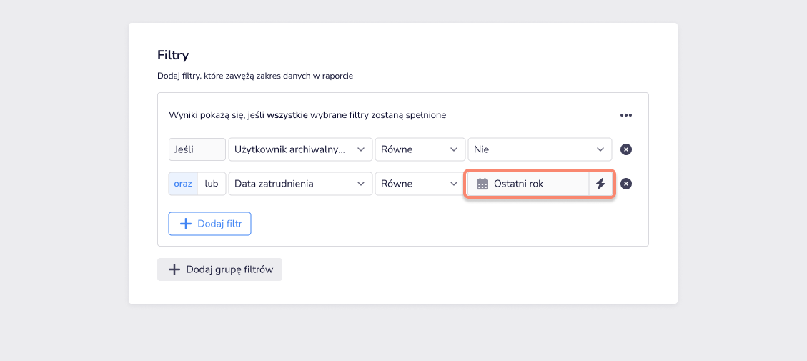
Task: Remove the Użytkownik archiwalny filter row
Action: pyautogui.click(x=626, y=149)
